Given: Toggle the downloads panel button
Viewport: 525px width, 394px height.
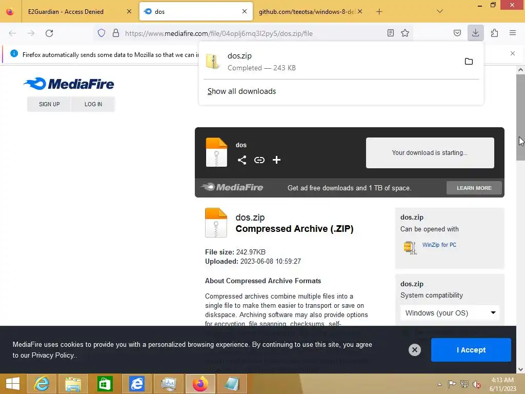Looking at the screenshot, I should point(475,33).
